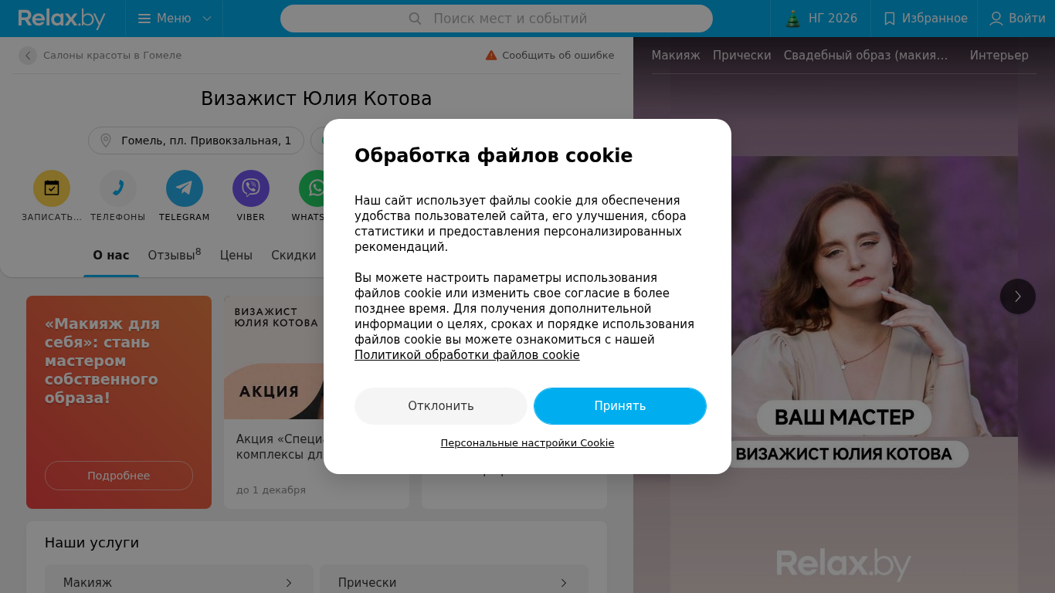Open the Telegram contact icon
The image size is (1055, 593).
coord(185,188)
